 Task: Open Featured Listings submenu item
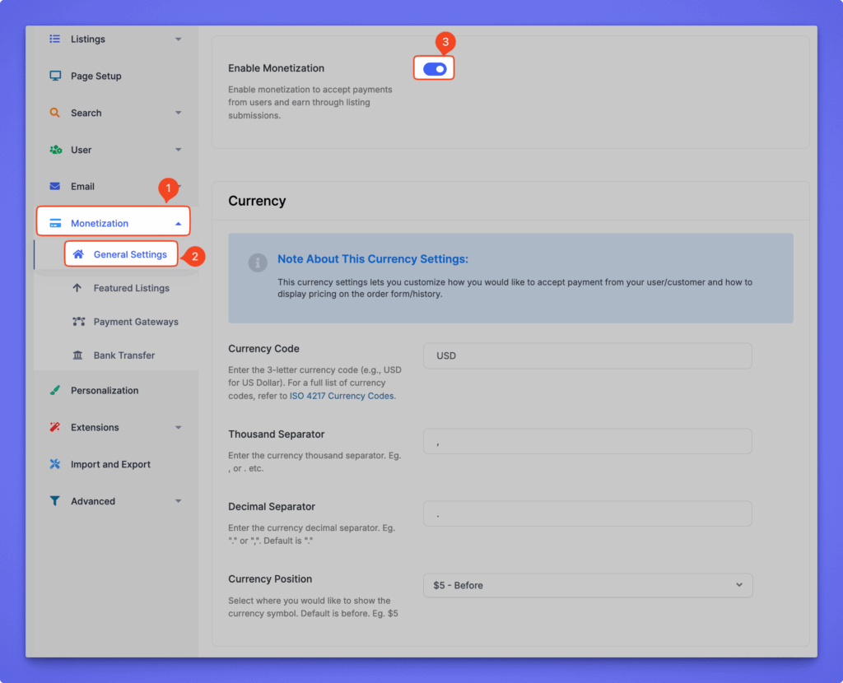tap(131, 288)
